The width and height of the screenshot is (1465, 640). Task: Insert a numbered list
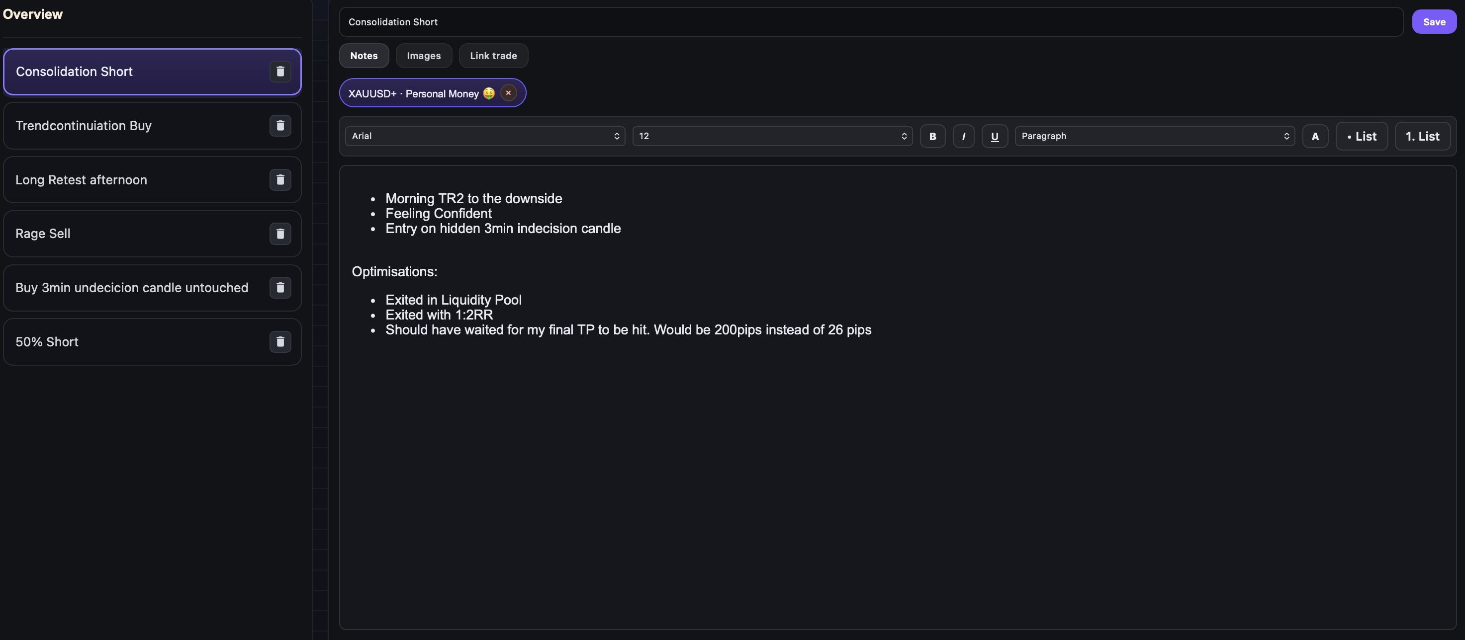[1422, 137]
